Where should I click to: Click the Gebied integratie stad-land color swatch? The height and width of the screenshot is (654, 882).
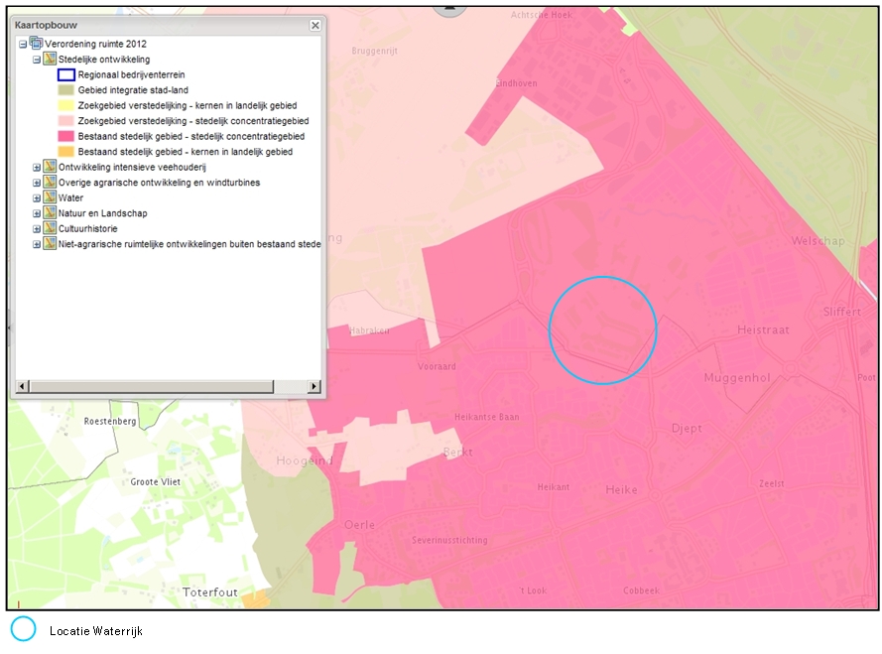65,90
